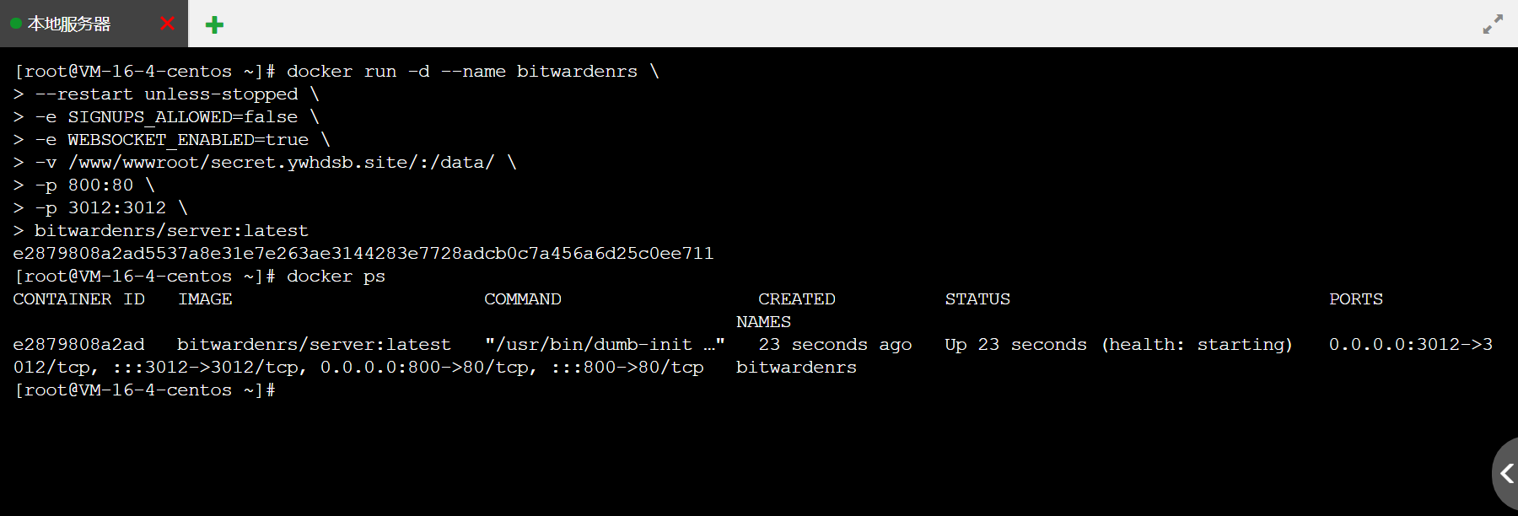This screenshot has width=1518, height=516.
Task: Click the PORTS column header text
Action: (x=1356, y=299)
